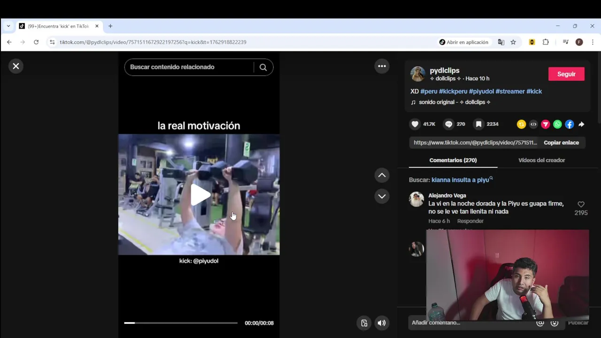Click the address bar URL
The height and width of the screenshot is (338, 601).
[153, 42]
